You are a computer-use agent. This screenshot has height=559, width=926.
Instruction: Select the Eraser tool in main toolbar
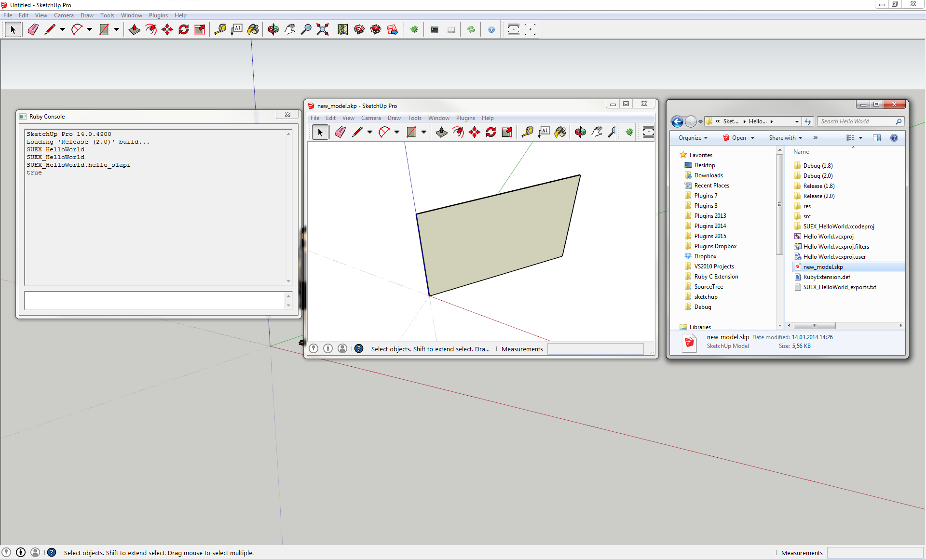pyautogui.click(x=33, y=30)
